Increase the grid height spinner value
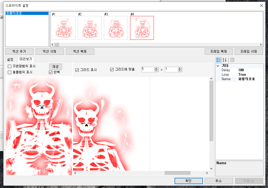This screenshot has width=268, height=188. click(180, 68)
